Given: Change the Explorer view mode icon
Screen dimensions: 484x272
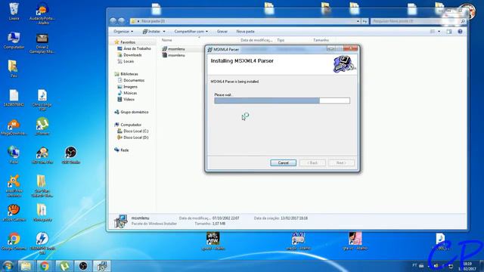Looking at the screenshot, I should (433, 32).
